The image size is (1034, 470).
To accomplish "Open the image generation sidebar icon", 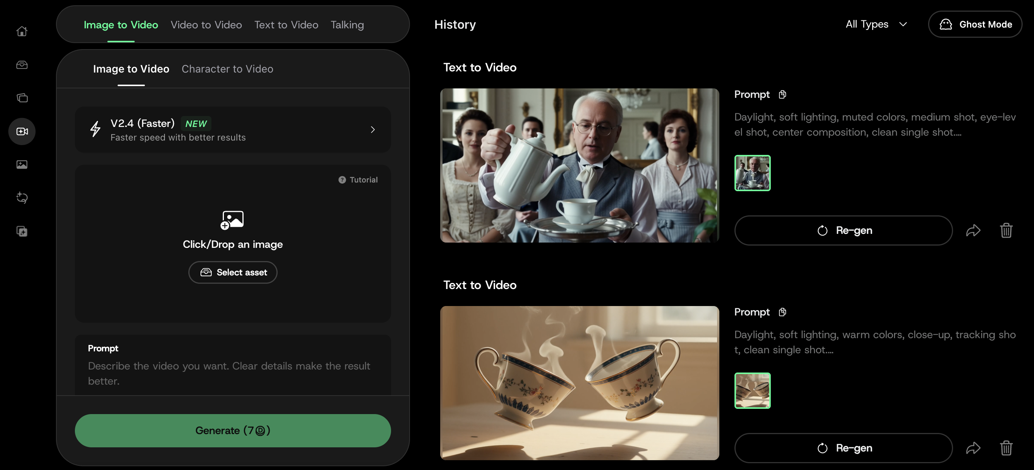I will pyautogui.click(x=22, y=164).
